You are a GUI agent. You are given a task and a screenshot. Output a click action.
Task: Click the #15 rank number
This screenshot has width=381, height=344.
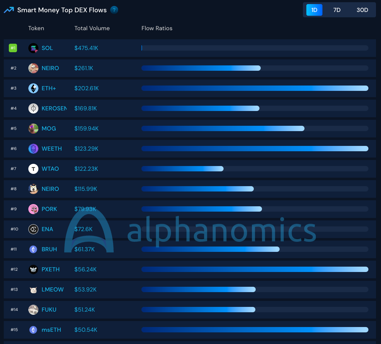pos(14,330)
